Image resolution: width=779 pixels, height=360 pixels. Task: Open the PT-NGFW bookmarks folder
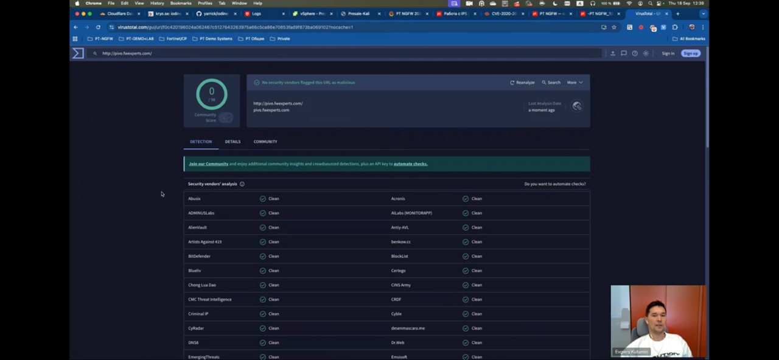[100, 39]
